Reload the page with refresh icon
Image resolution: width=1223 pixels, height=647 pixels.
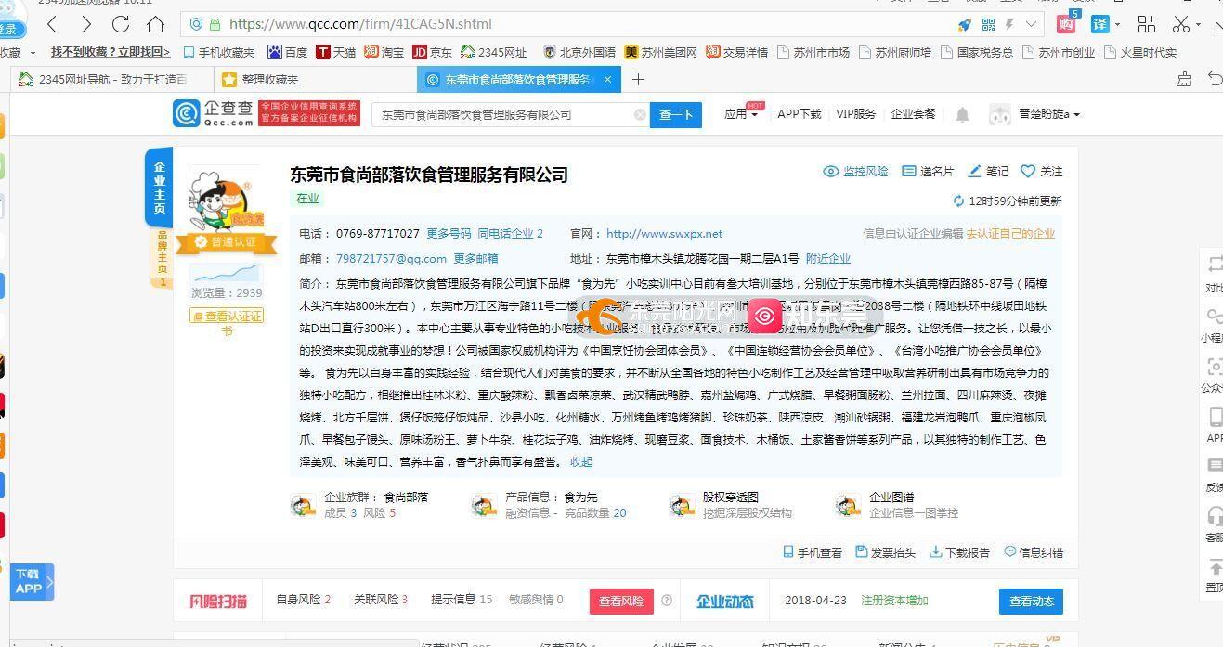tap(121, 24)
